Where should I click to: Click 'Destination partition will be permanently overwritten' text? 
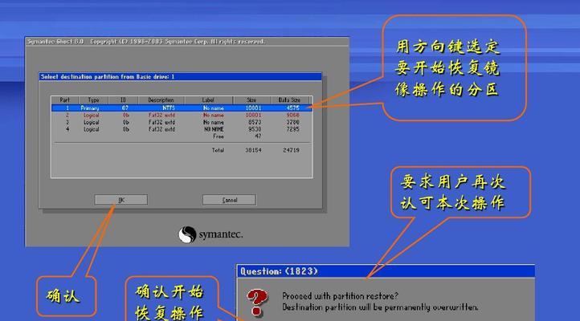click(x=380, y=307)
